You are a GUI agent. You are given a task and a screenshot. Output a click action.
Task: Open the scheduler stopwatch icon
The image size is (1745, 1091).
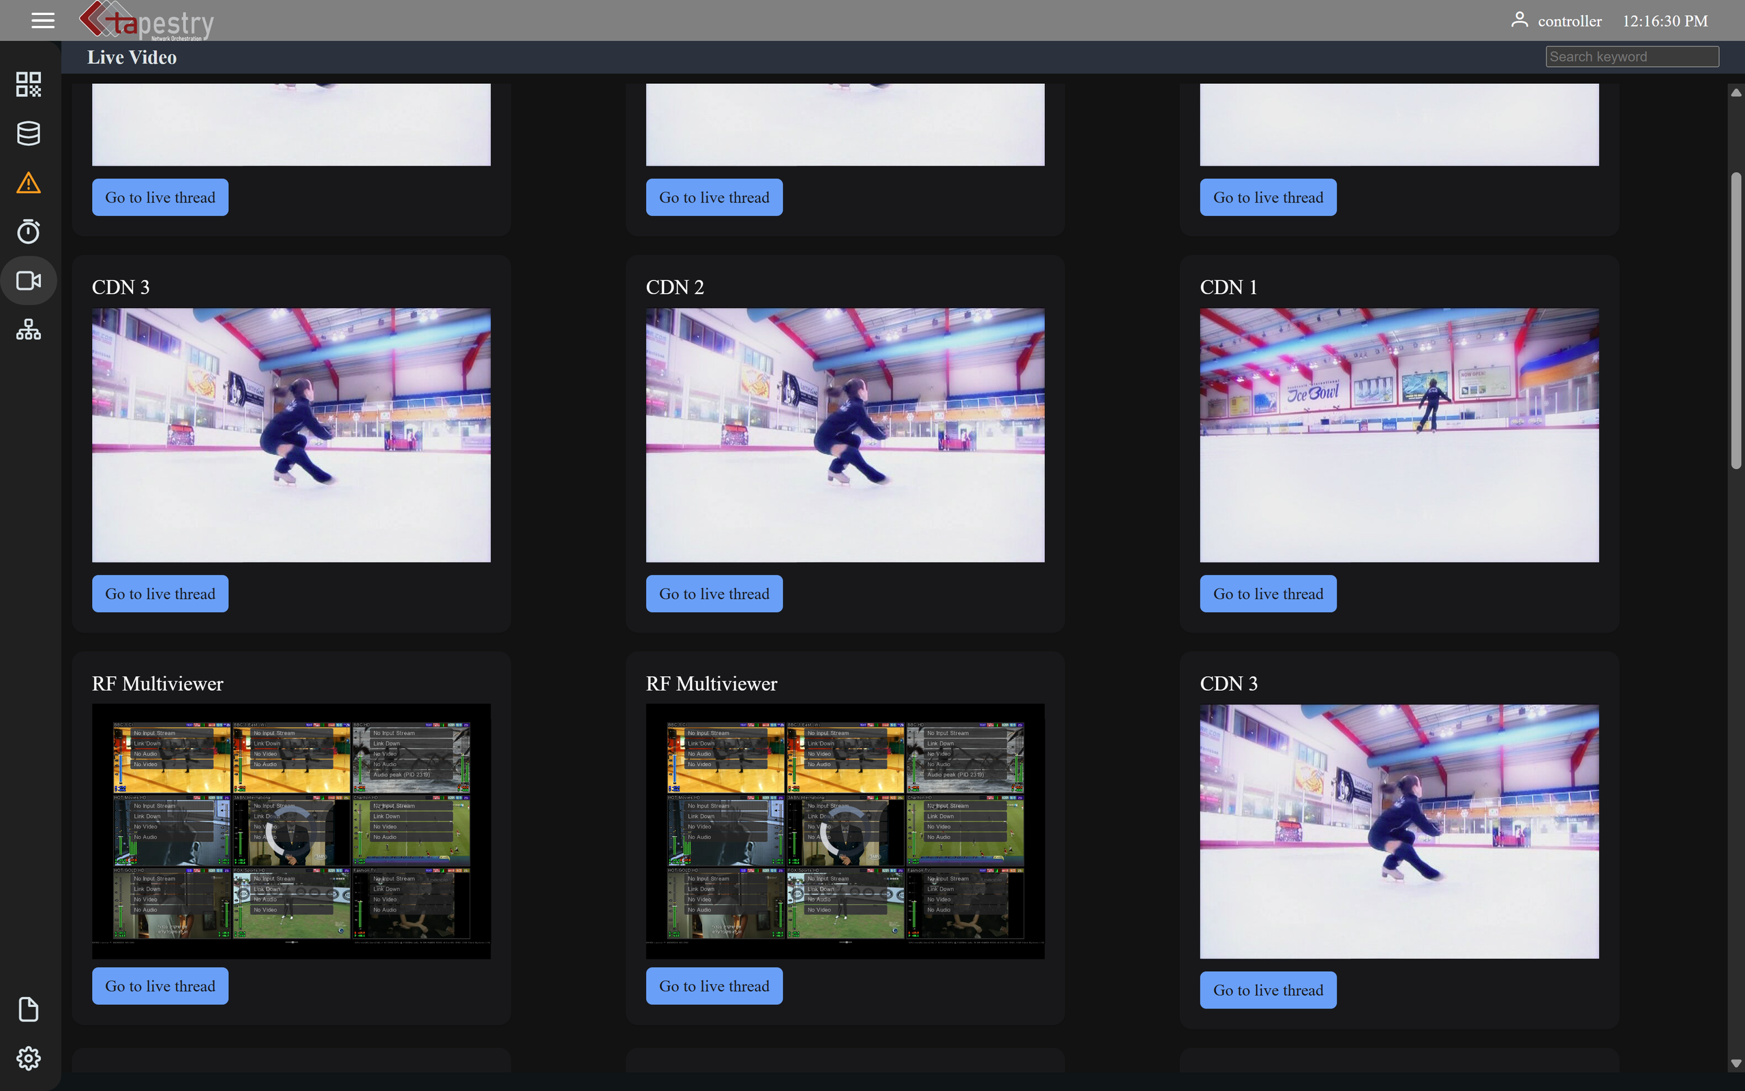29,231
